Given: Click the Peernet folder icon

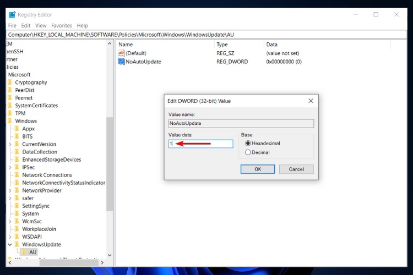Looking at the screenshot, I should (x=10, y=98).
